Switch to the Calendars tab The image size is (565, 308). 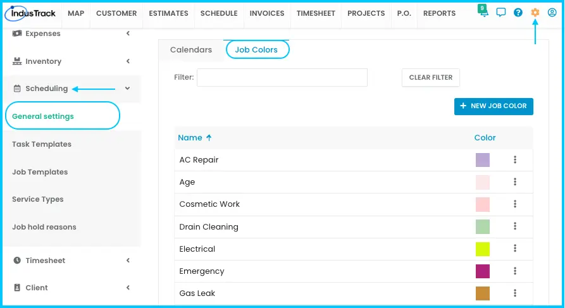pos(191,50)
